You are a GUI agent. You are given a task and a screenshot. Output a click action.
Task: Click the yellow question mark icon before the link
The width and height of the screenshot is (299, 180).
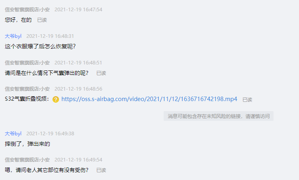click(56, 99)
